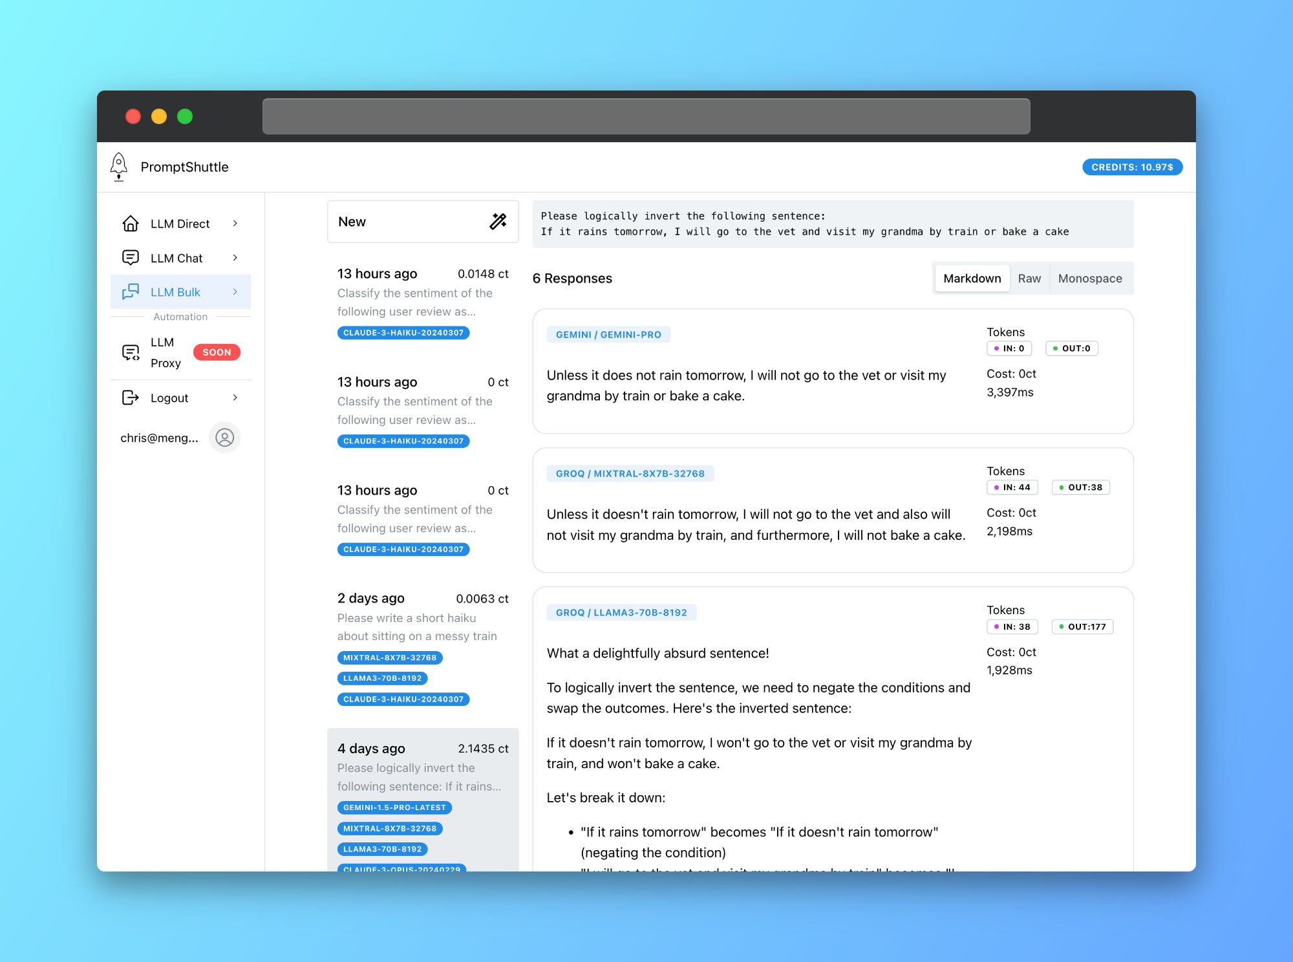
Task: Click the OUT:177 token badge
Action: point(1083,626)
